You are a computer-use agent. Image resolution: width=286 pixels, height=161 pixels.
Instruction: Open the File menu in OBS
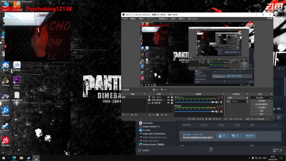click(125, 19)
